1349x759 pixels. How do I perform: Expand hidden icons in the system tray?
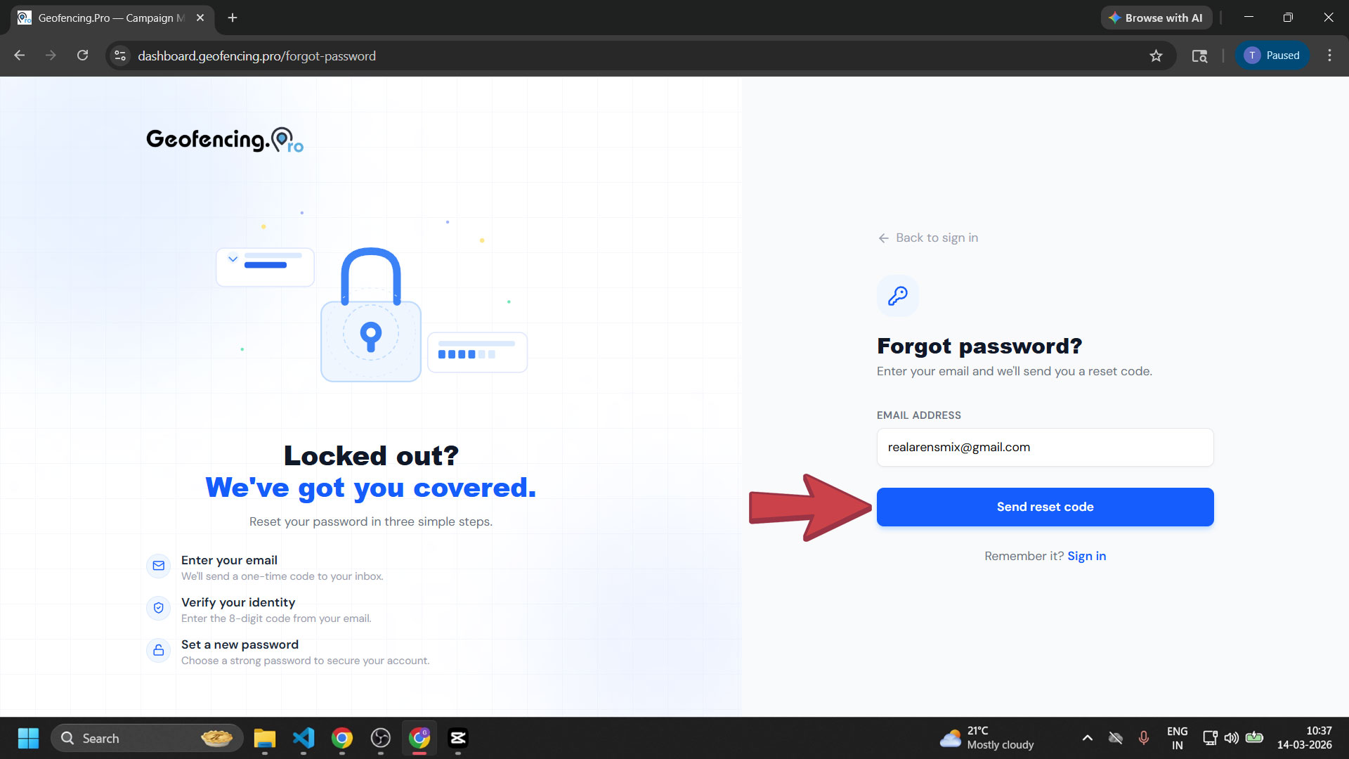tap(1087, 738)
